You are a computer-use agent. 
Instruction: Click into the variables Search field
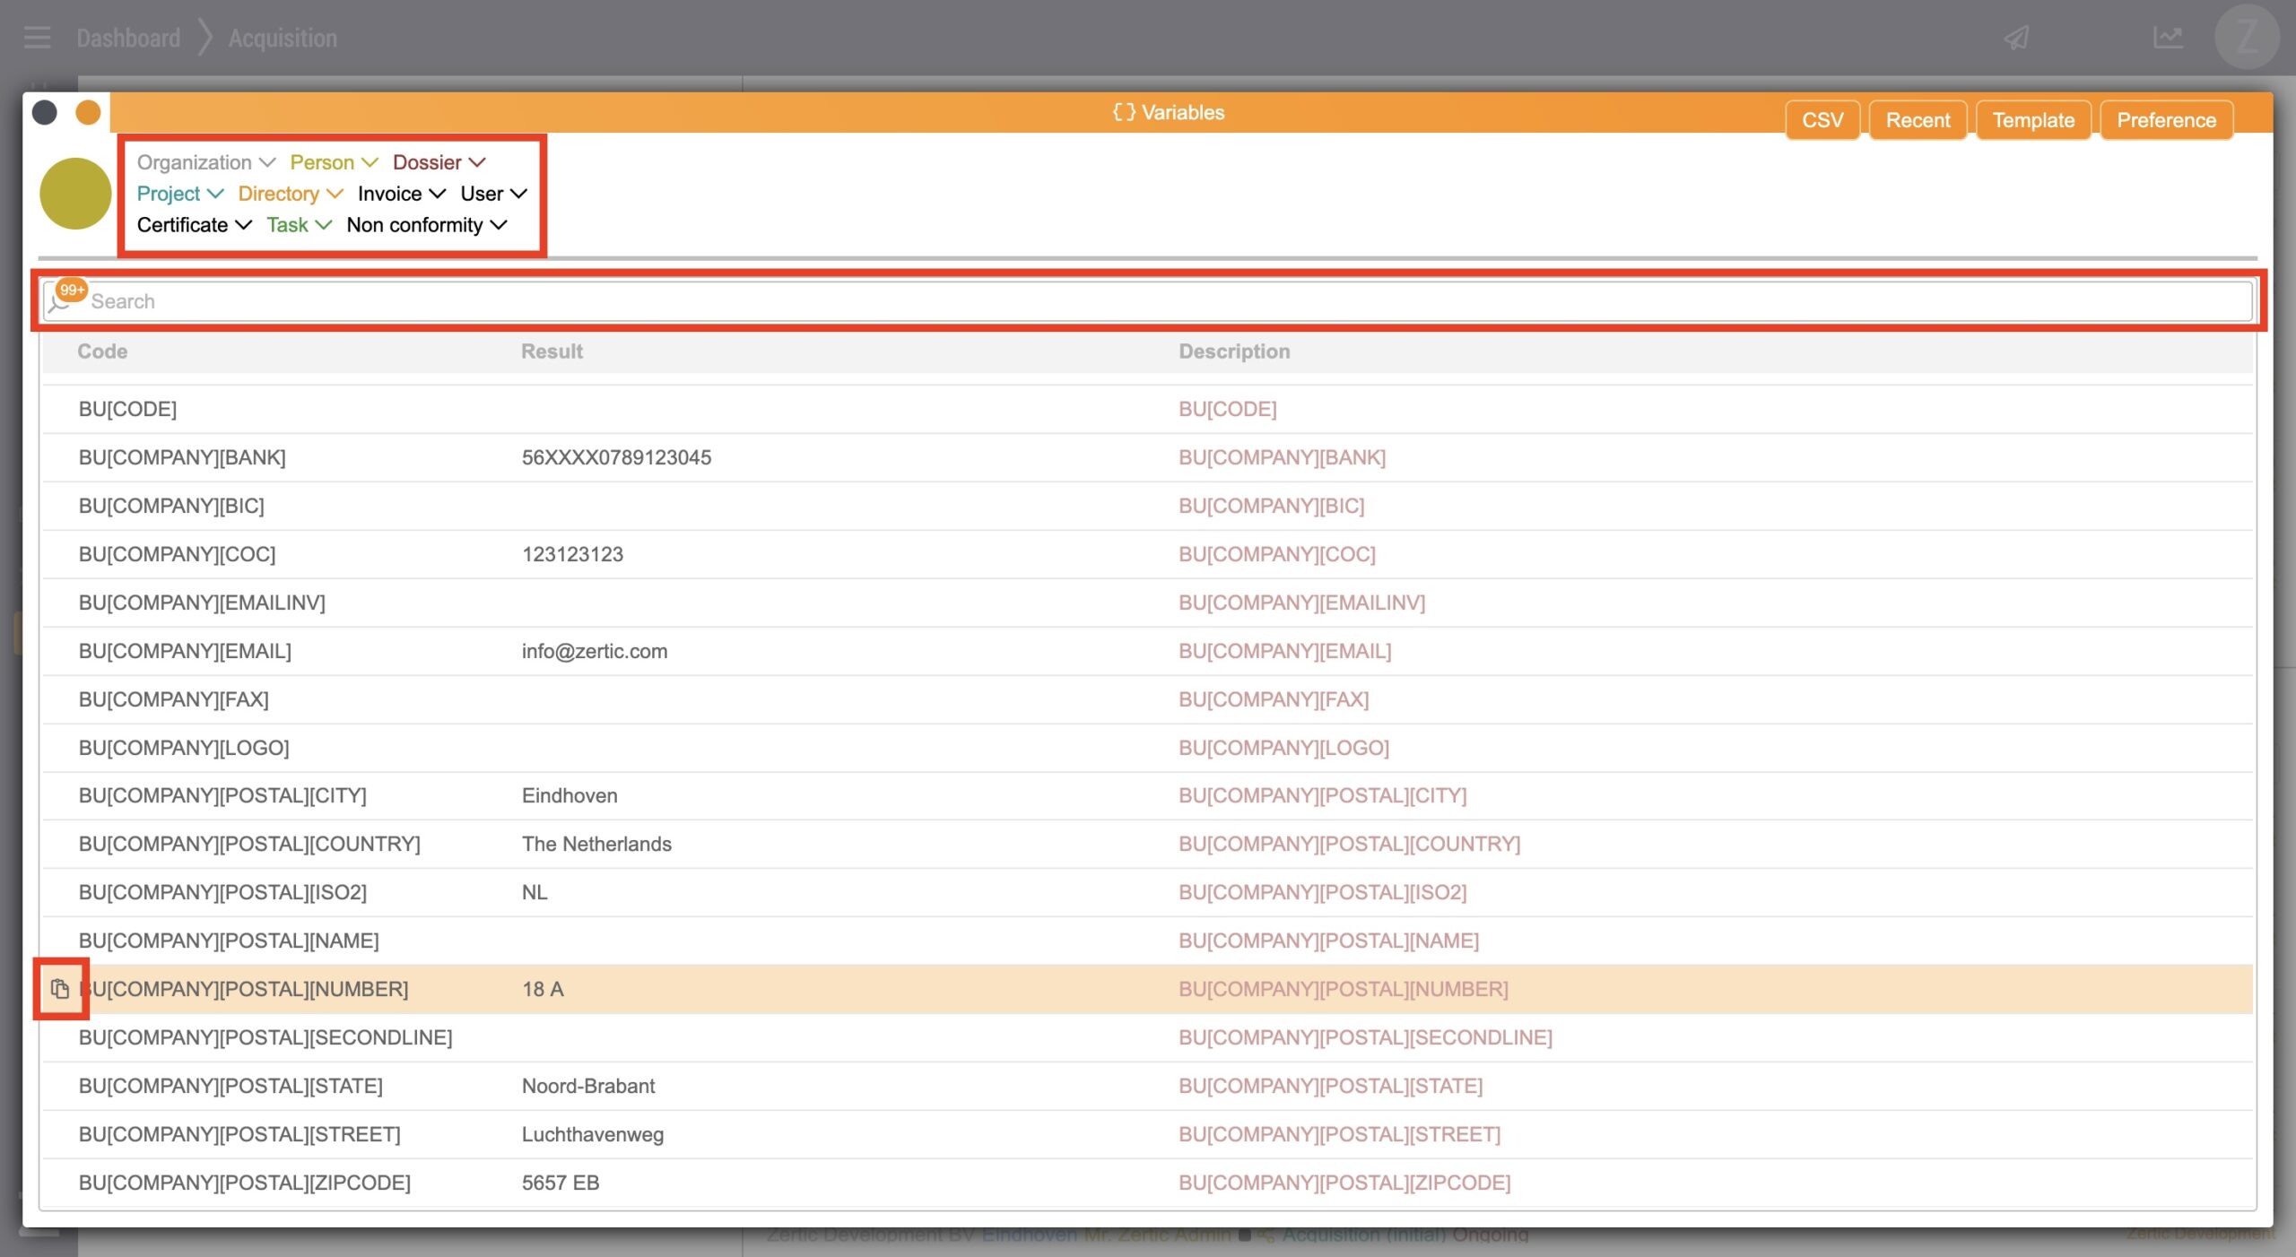[1166, 301]
